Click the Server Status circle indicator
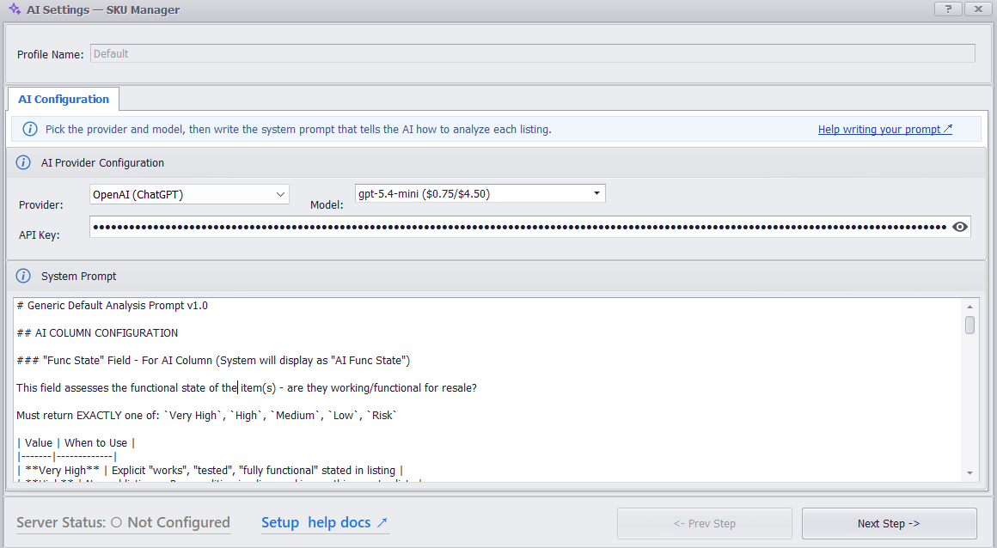Screen dimensions: 997x548 coord(116,522)
